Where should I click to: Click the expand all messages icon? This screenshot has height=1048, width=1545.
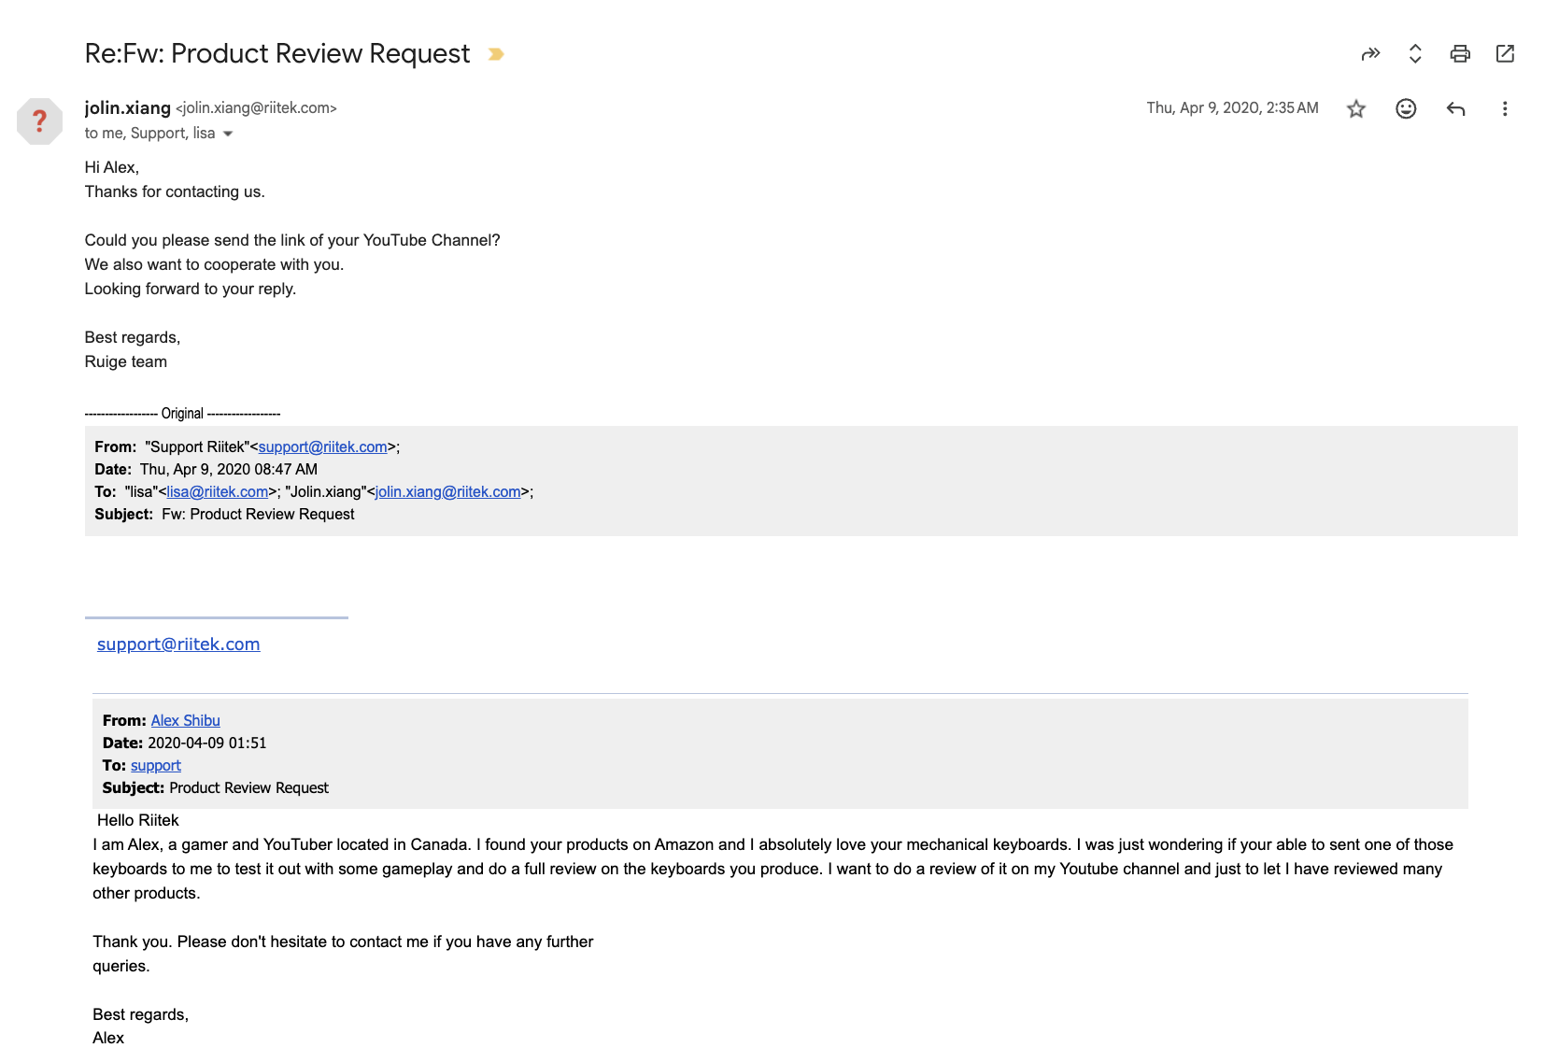(1415, 54)
